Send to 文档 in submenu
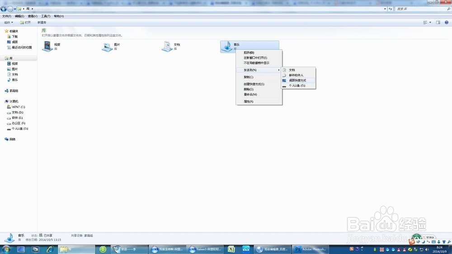452x254 pixels. [298, 70]
